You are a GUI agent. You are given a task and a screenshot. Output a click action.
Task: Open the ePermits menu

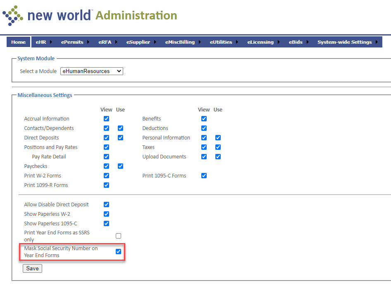click(72, 42)
